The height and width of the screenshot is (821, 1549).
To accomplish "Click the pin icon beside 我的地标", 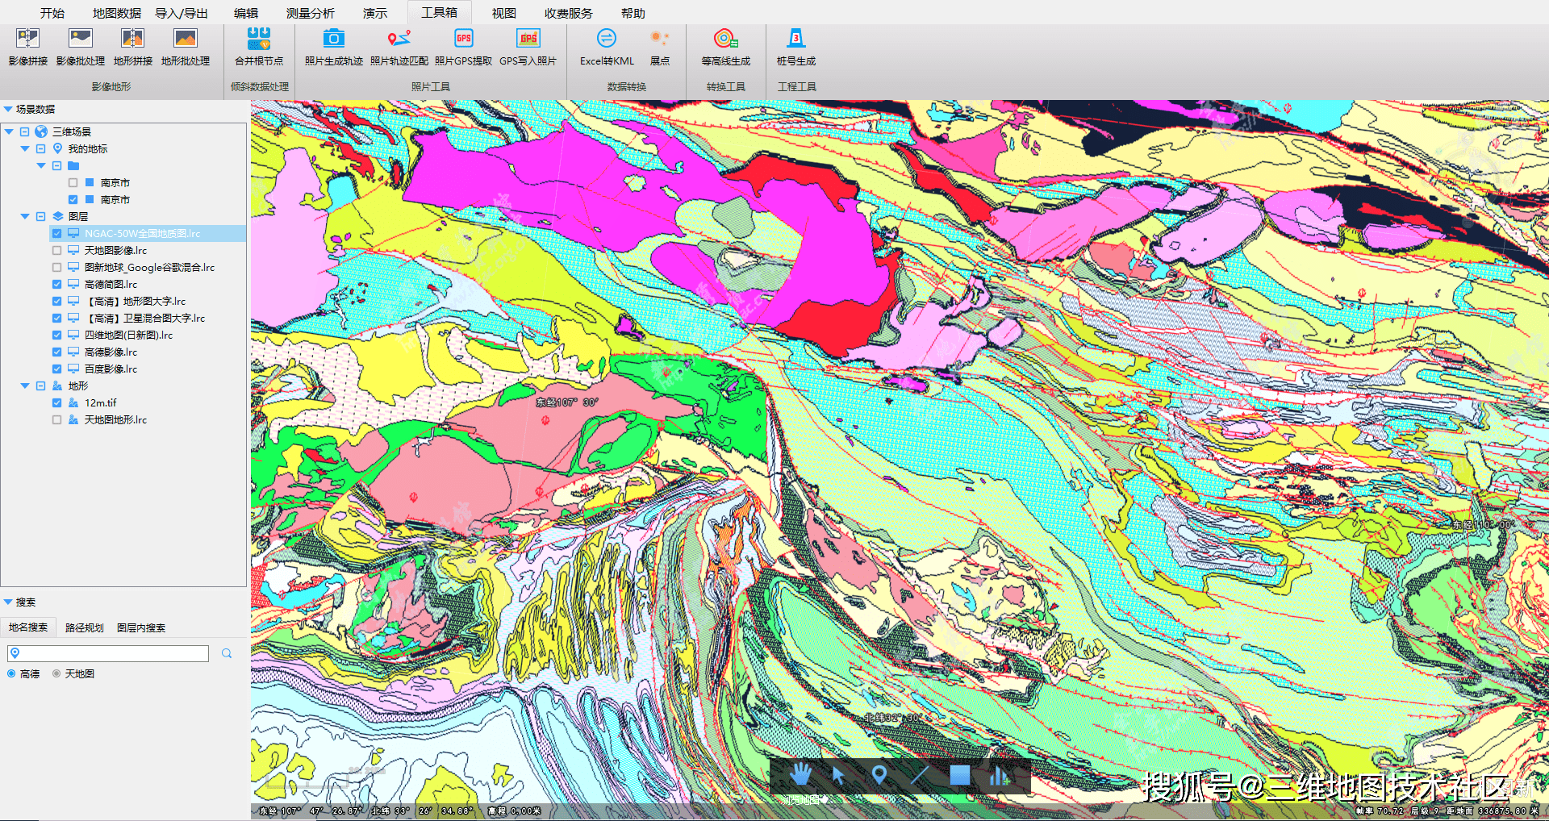I will pyautogui.click(x=57, y=148).
